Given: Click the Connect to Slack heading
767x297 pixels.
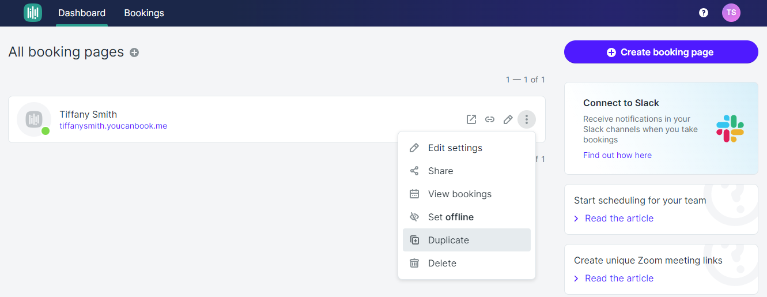Looking at the screenshot, I should point(621,103).
